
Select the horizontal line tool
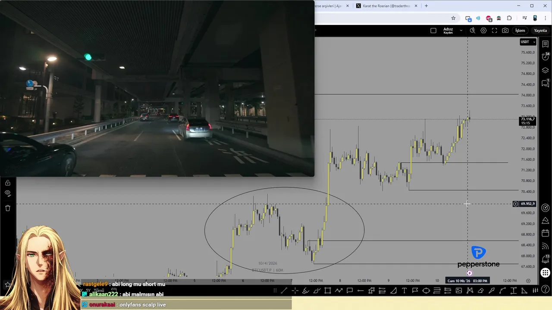click(361, 291)
